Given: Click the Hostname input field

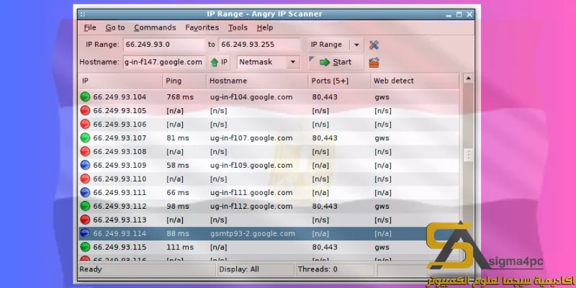Looking at the screenshot, I should (164, 62).
